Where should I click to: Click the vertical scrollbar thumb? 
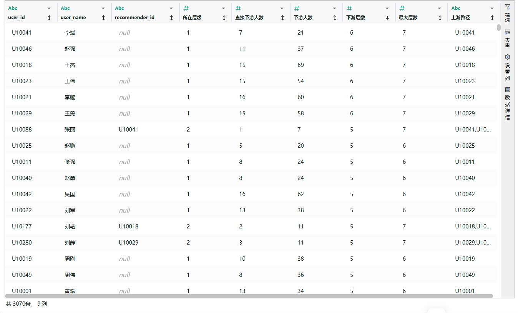click(499, 27)
